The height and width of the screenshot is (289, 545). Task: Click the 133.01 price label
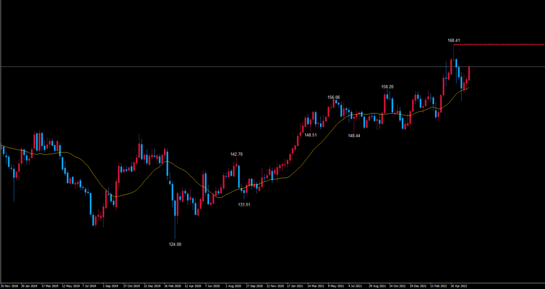click(244, 204)
